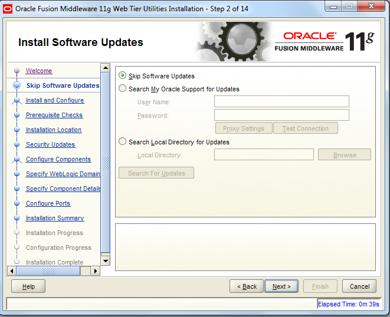Click the Welcome step bullet icon
This screenshot has width=390, height=317.
click(x=17, y=71)
